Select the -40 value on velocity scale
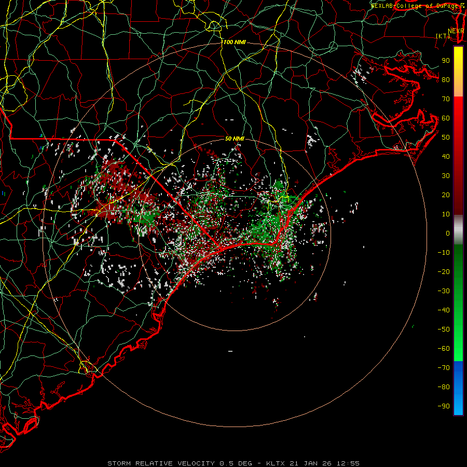The width and height of the screenshot is (467, 467). (444, 310)
